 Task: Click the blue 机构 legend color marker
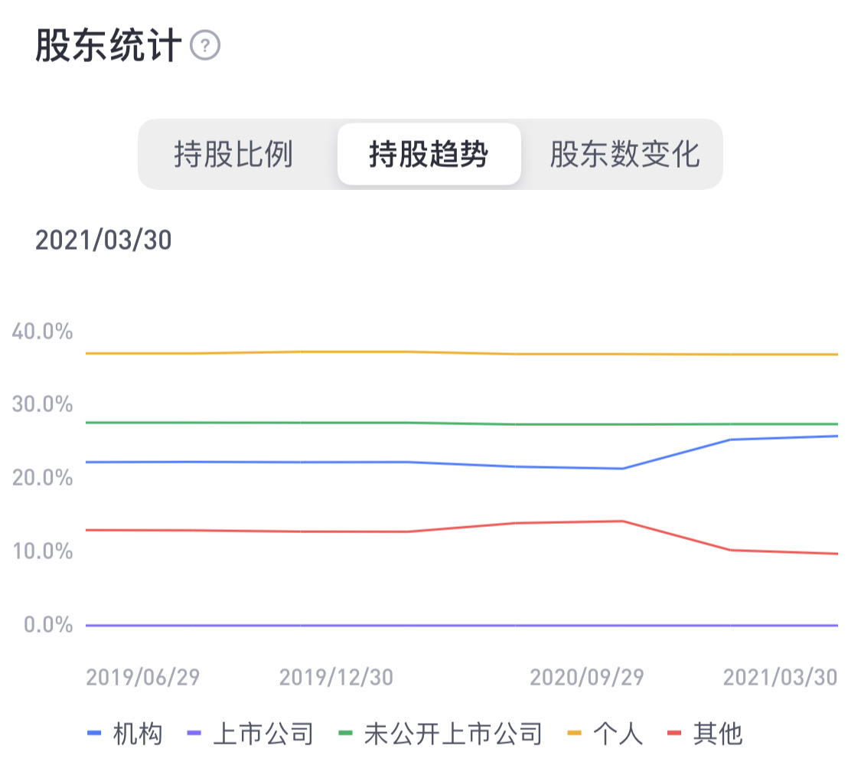coord(95,734)
